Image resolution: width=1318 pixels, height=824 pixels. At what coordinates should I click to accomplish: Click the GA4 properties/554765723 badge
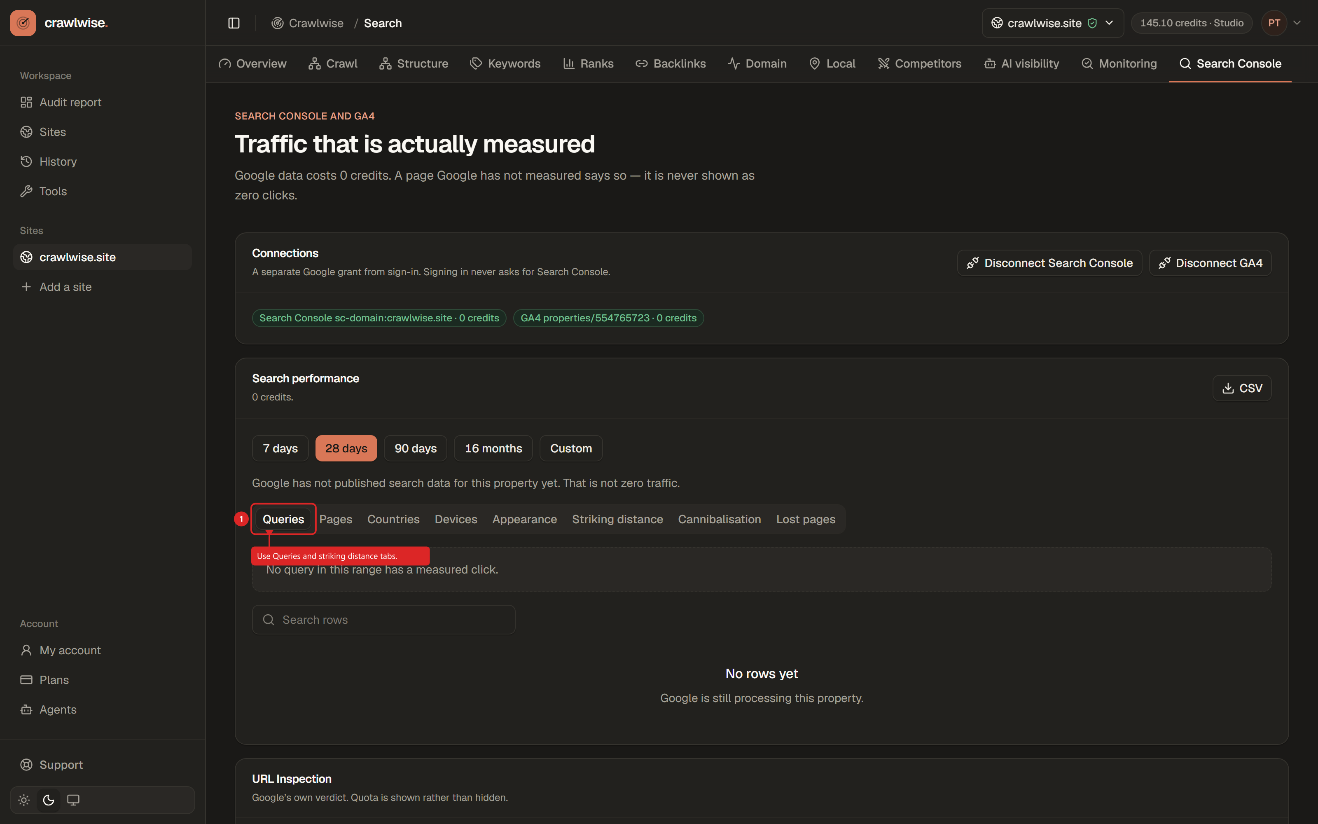[608, 318]
